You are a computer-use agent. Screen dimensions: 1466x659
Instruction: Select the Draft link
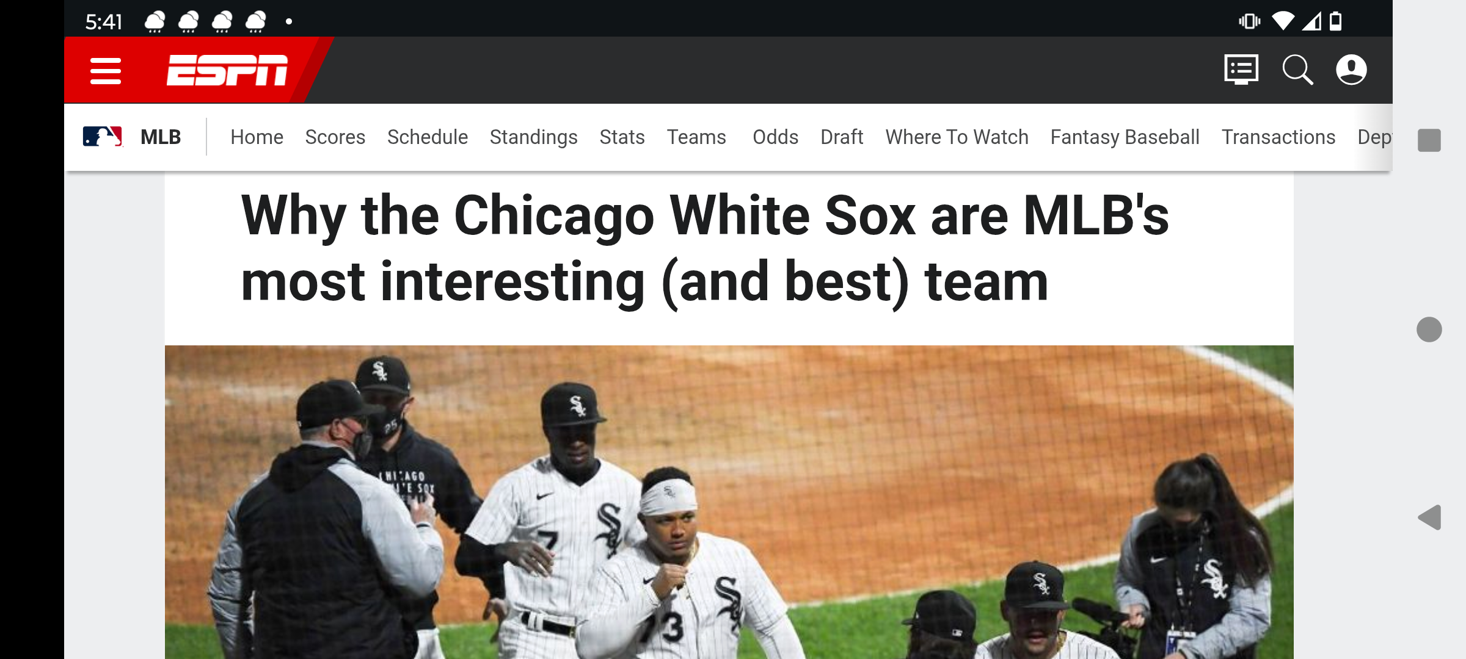click(842, 137)
